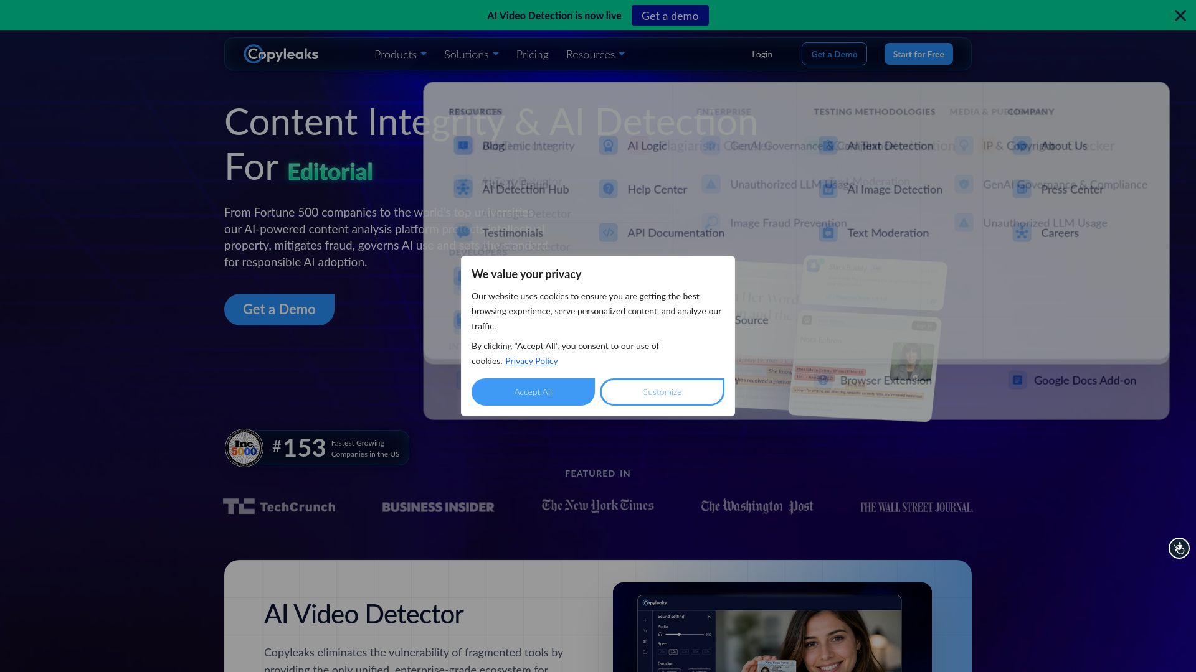The height and width of the screenshot is (672, 1196).
Task: Click the Google Docs Add-on icon
Action: [1018, 380]
